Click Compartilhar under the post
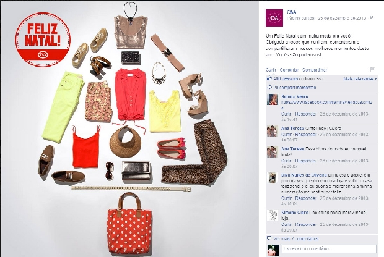Viewport: 384px width, 257px height. point(315,70)
